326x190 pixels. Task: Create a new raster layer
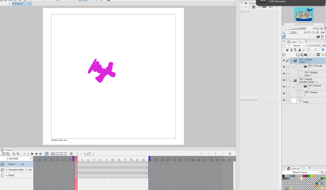(x=298, y=55)
